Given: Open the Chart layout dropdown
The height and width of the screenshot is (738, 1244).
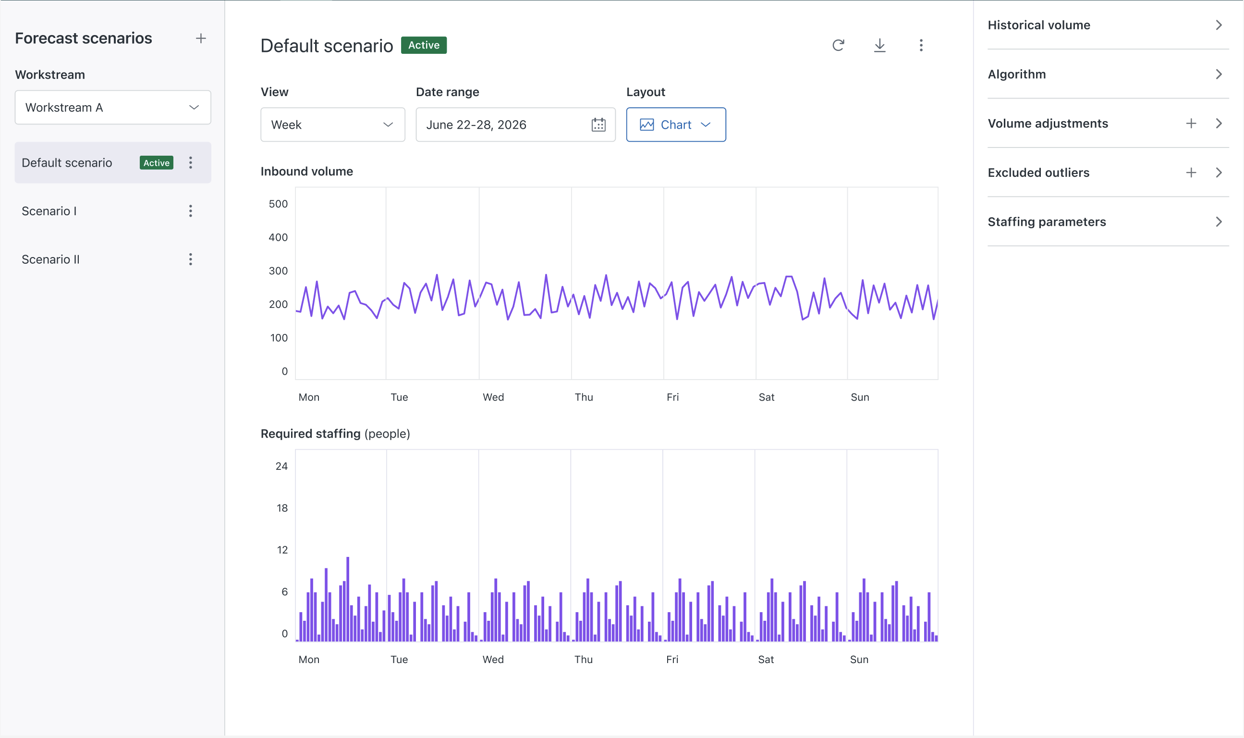Looking at the screenshot, I should coord(675,125).
